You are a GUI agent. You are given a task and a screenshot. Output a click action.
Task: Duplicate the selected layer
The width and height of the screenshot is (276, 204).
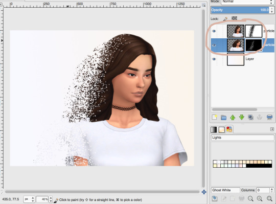click(250, 117)
